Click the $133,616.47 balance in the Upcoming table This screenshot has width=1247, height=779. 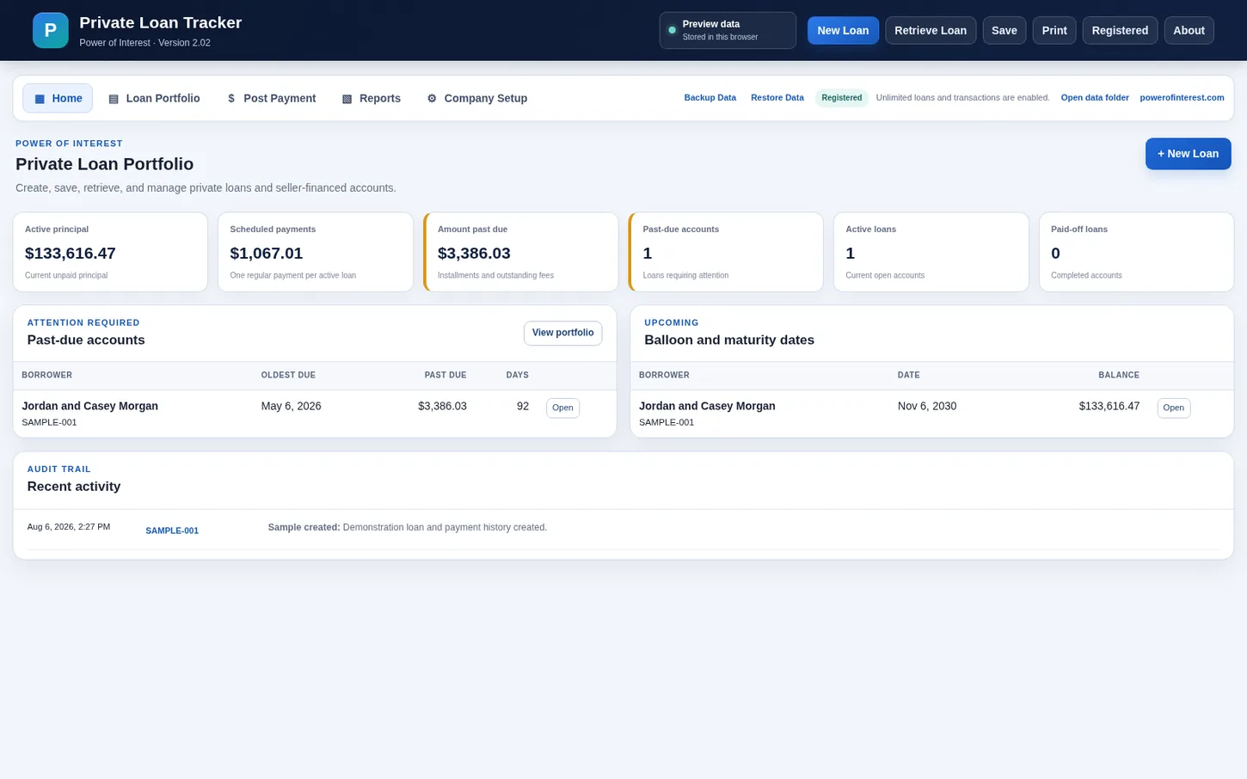1109,406
